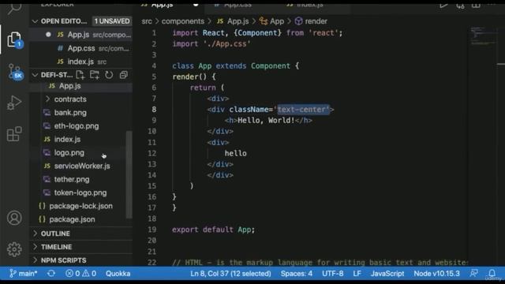
Task: Open eth-logo.png file
Action: pos(77,126)
